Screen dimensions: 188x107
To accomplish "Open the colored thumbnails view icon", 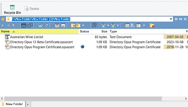I will point(57,25).
